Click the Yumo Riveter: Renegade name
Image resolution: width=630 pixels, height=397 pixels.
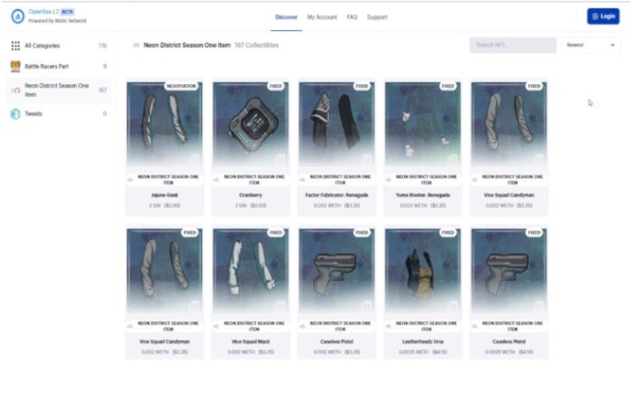pos(423,195)
